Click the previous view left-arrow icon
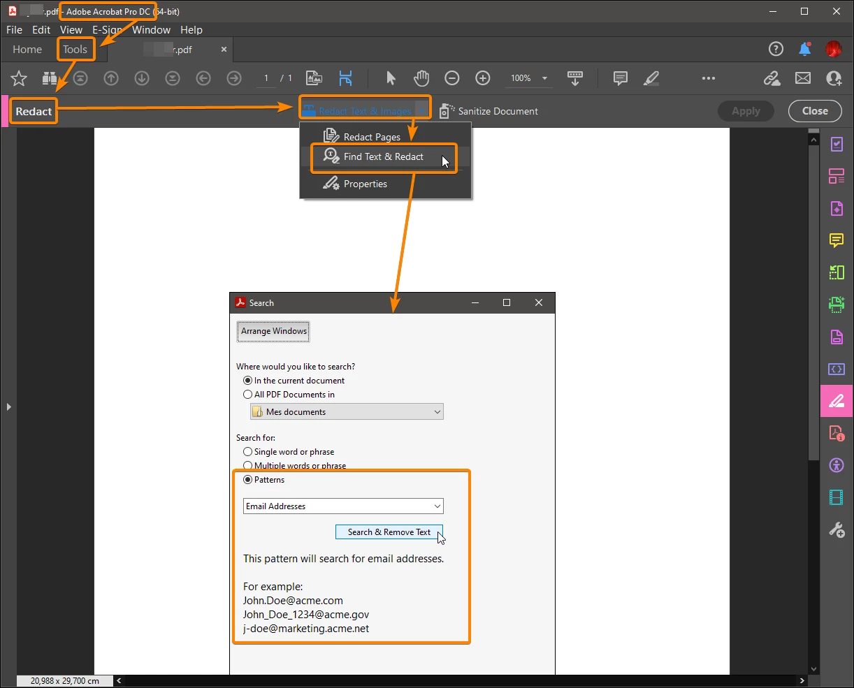Viewport: 854px width, 688px height. coord(203,78)
